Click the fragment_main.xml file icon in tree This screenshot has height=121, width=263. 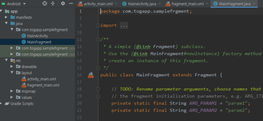24,85
